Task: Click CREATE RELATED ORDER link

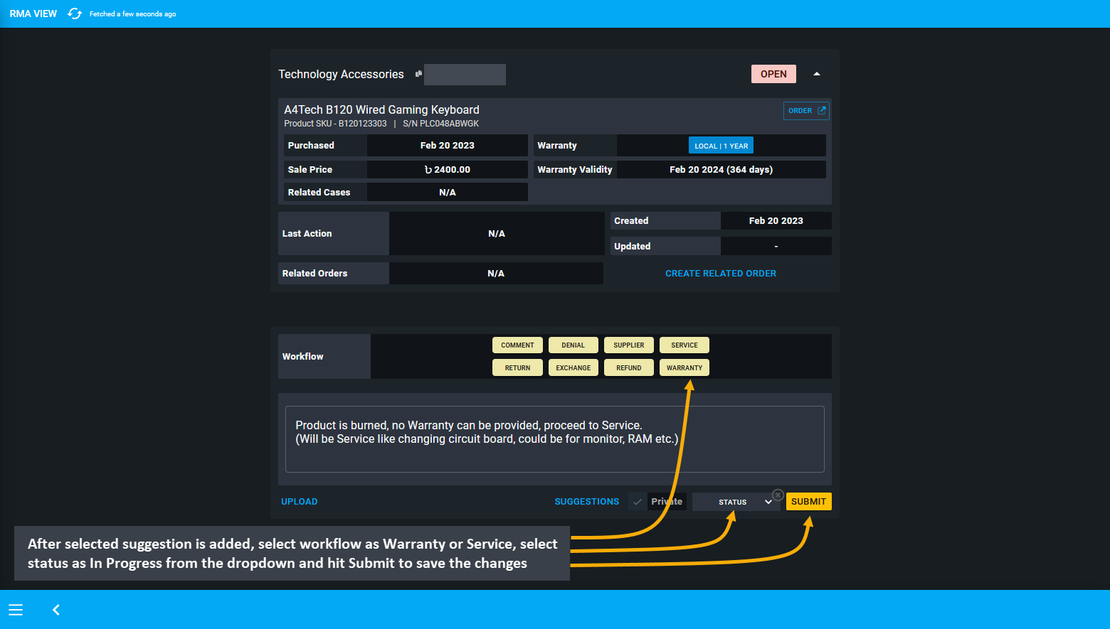Action: 721,274
